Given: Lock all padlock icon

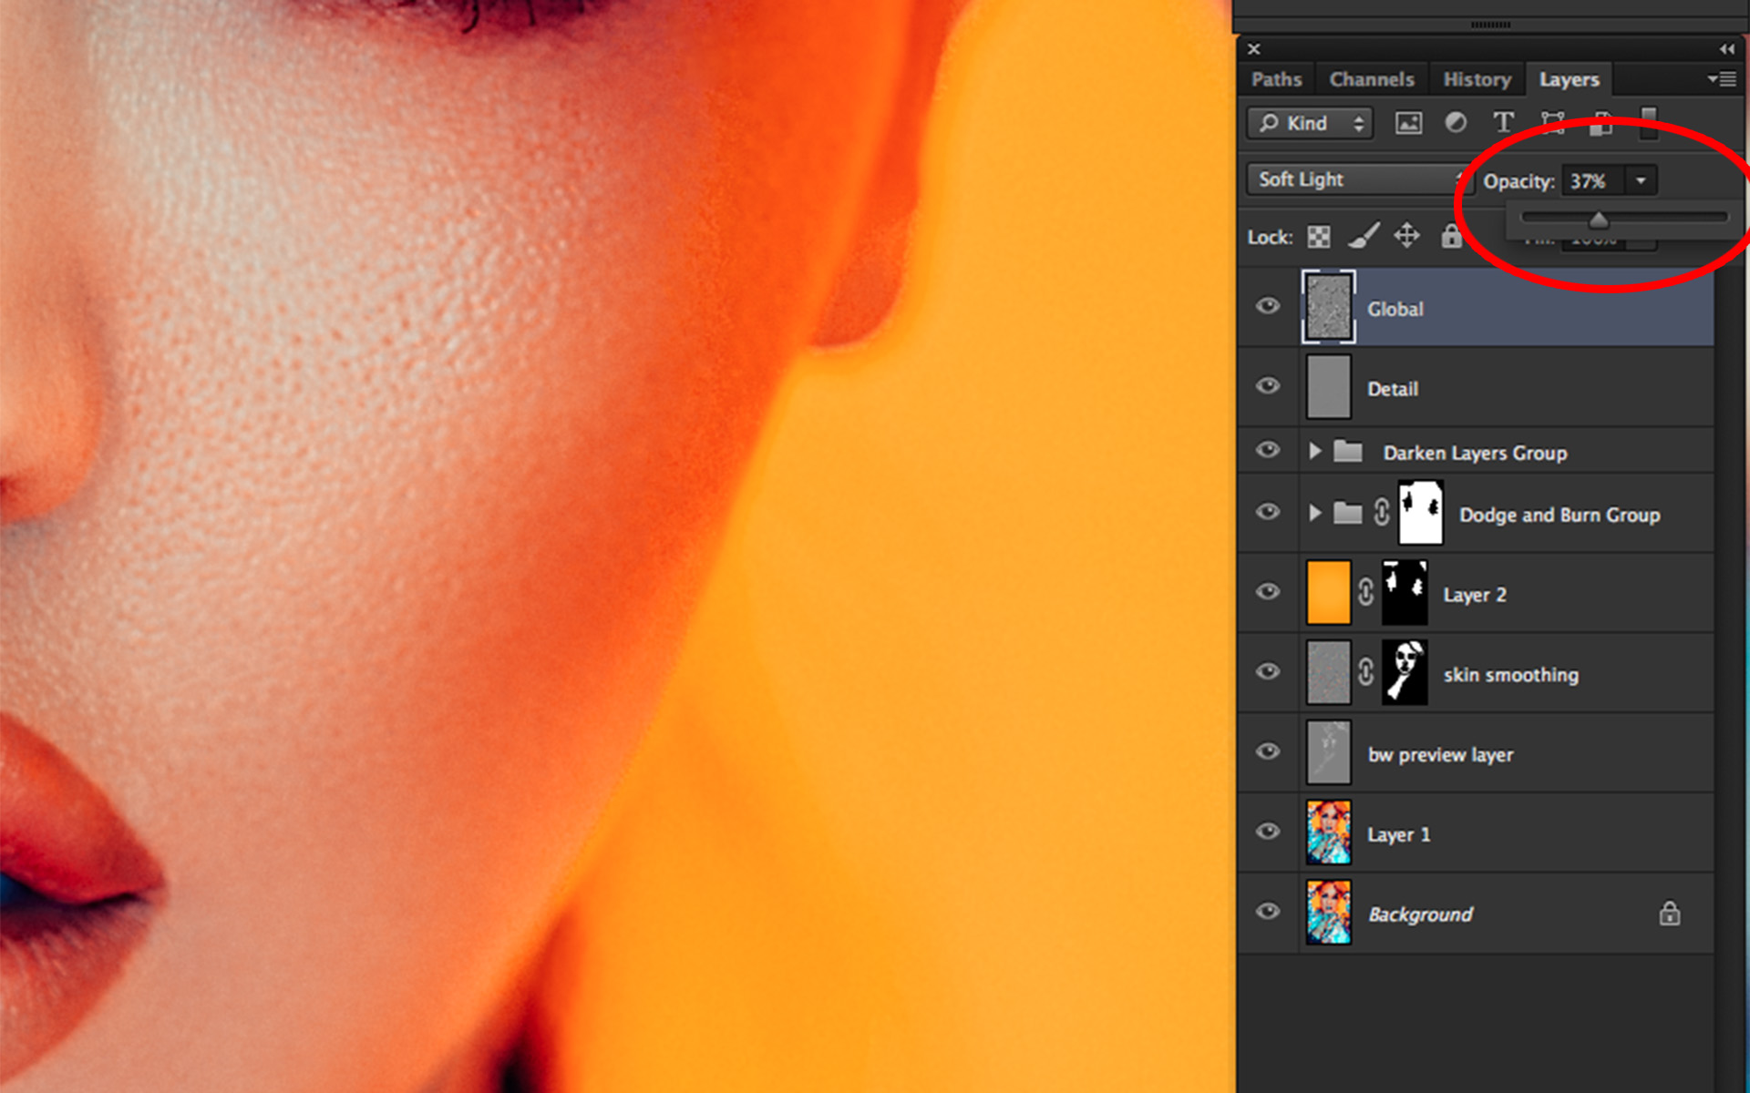Looking at the screenshot, I should 1451,235.
